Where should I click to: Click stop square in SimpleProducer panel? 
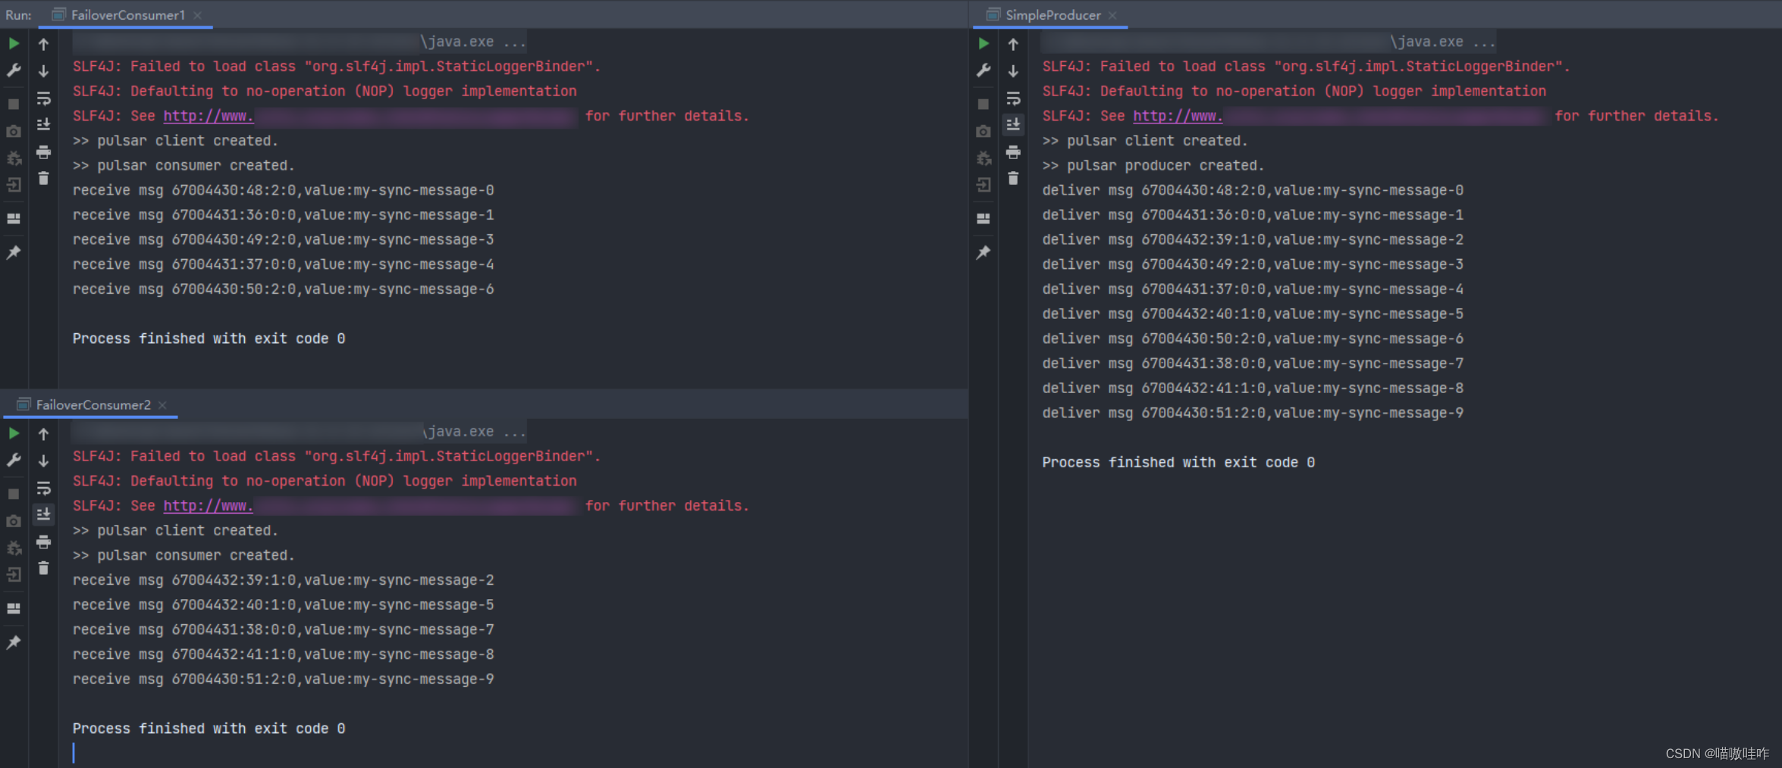coord(984,104)
